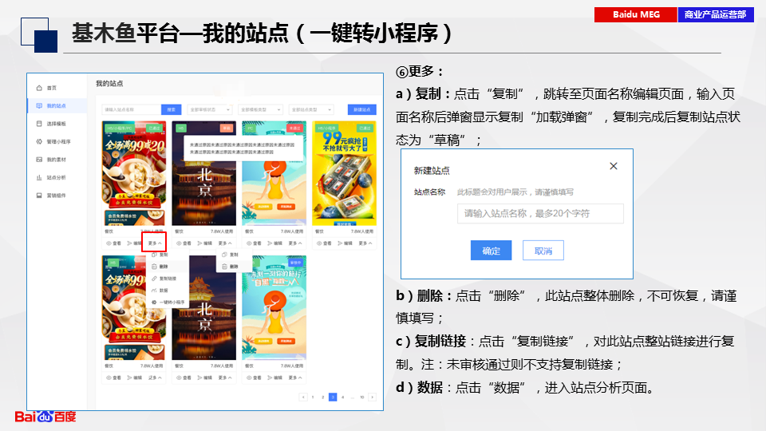
Task: Click next page arrow in pagination
Action: [x=372, y=396]
